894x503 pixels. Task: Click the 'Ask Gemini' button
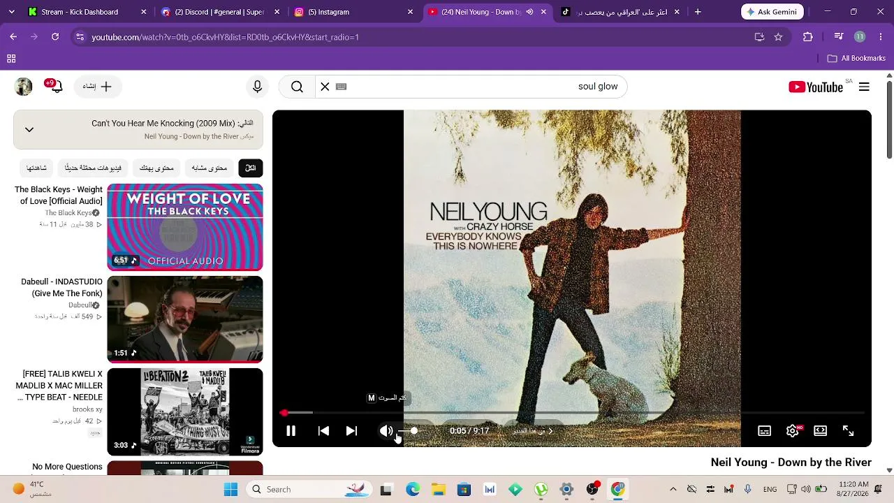click(772, 12)
